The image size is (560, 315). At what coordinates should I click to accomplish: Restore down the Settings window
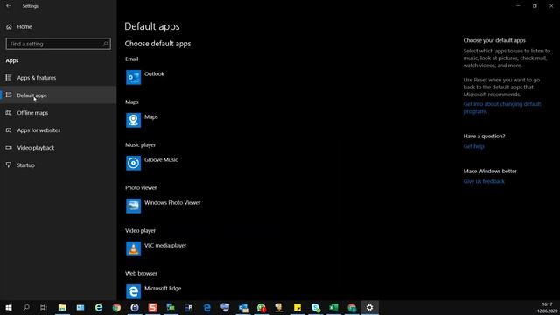(535, 6)
